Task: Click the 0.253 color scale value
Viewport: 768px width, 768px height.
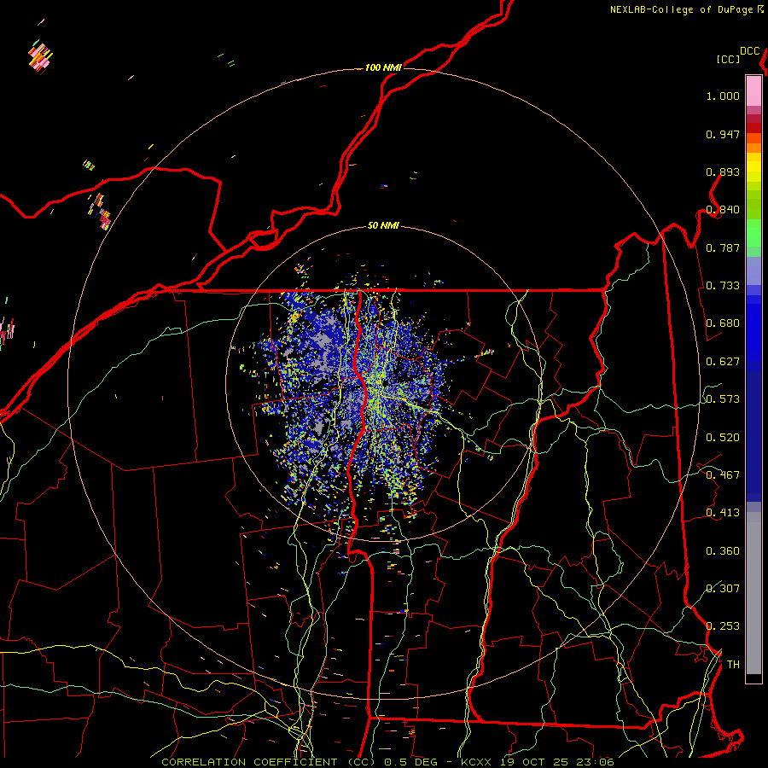Action: [x=723, y=626]
